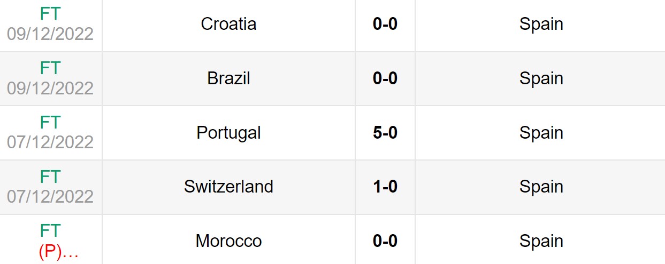This screenshot has height=264, width=665.
Task: Open Spain in the Portugal match row
Action: (x=541, y=132)
